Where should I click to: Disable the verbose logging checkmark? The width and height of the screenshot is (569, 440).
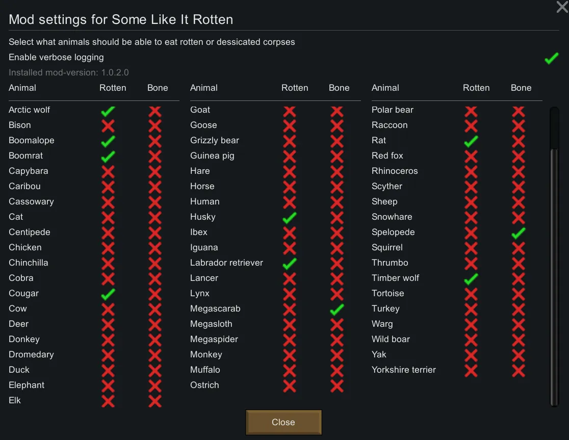(551, 59)
